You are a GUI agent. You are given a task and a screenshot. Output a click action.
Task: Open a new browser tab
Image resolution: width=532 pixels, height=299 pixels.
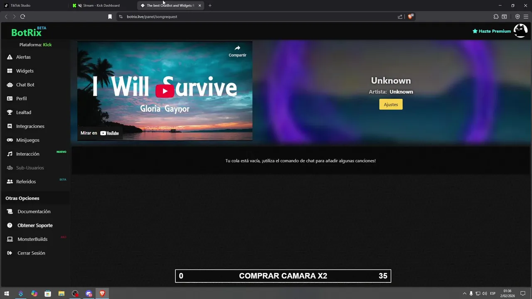point(210,5)
